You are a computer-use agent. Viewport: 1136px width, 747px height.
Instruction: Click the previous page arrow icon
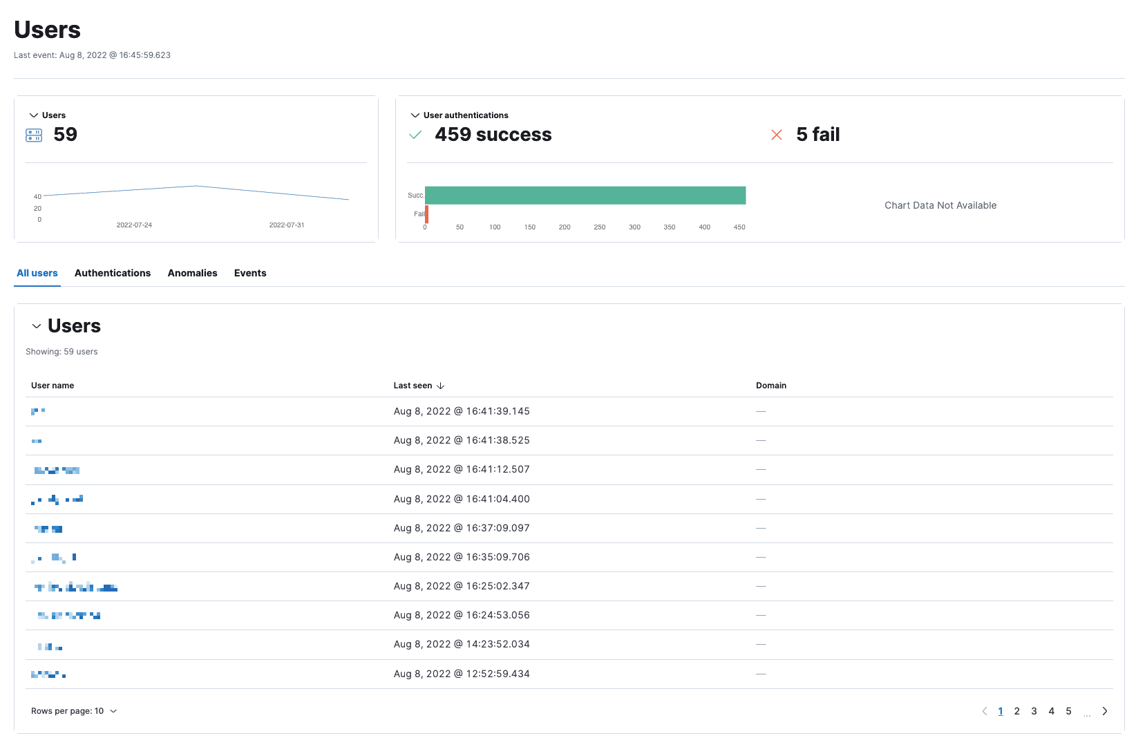click(x=984, y=710)
